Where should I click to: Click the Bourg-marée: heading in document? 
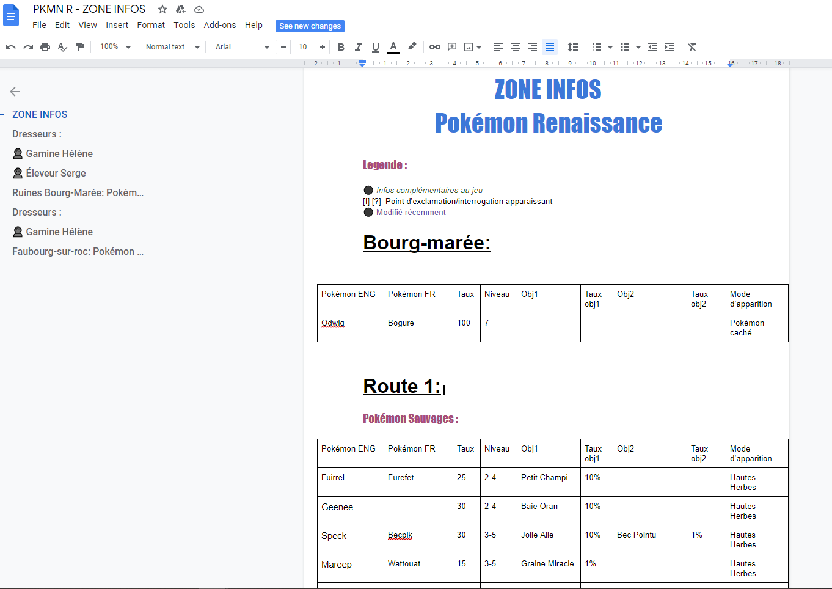click(427, 243)
